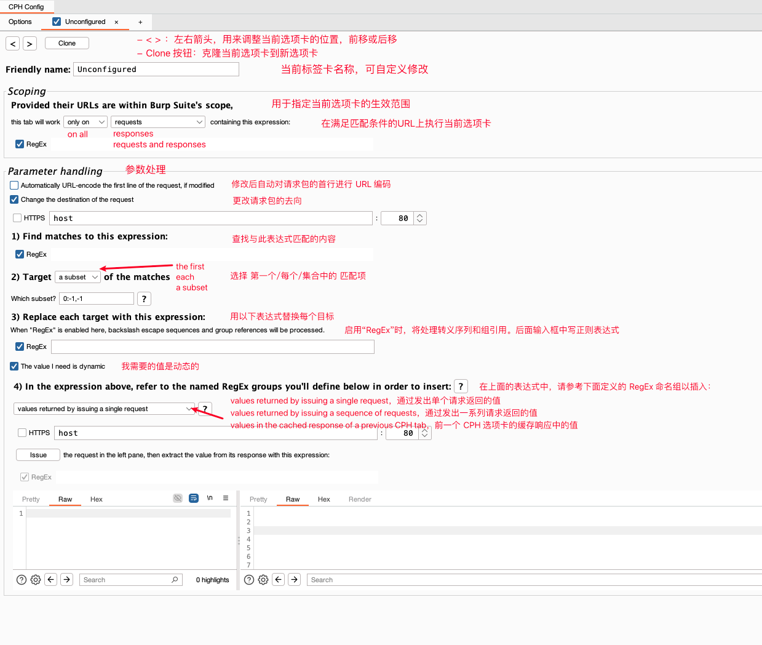The height and width of the screenshot is (645, 762).
Task: Go to previous search match in response pane
Action: tap(279, 579)
